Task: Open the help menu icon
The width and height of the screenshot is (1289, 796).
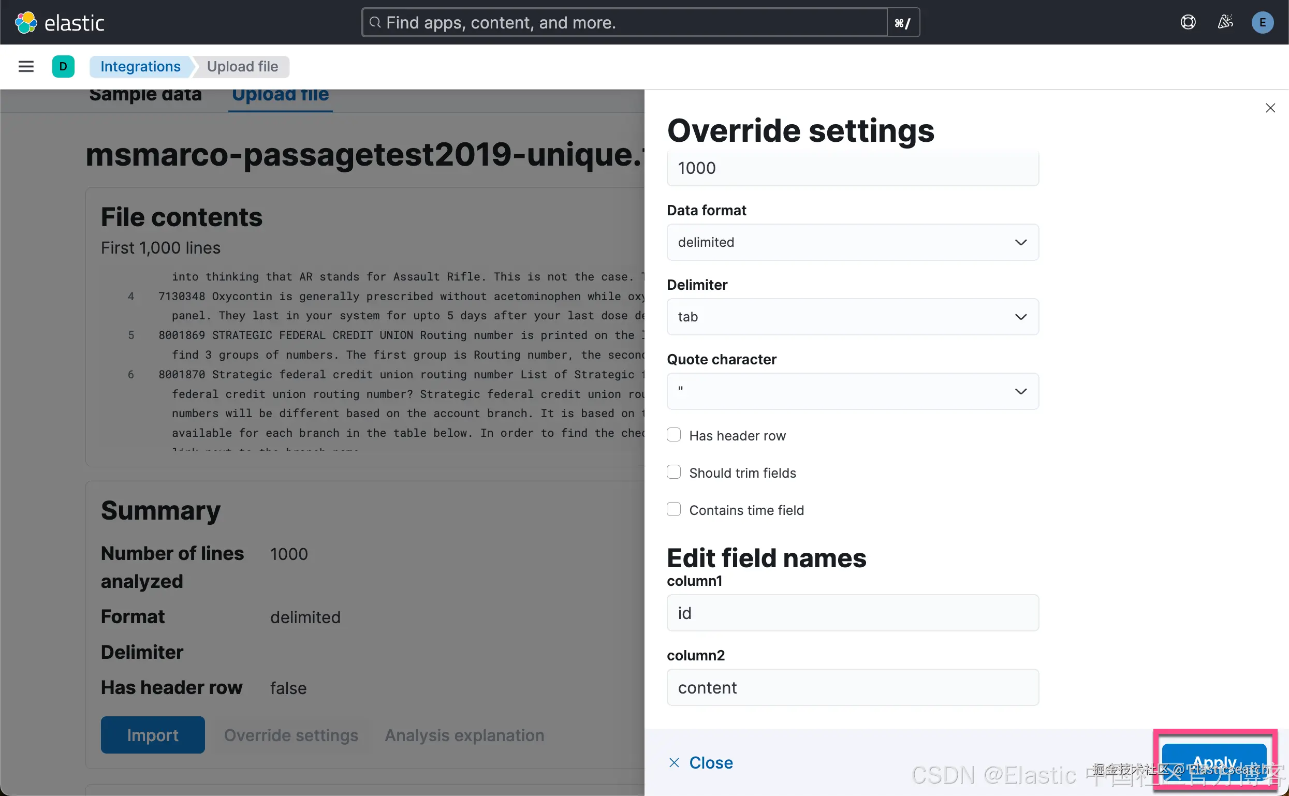Action: coord(1188,23)
